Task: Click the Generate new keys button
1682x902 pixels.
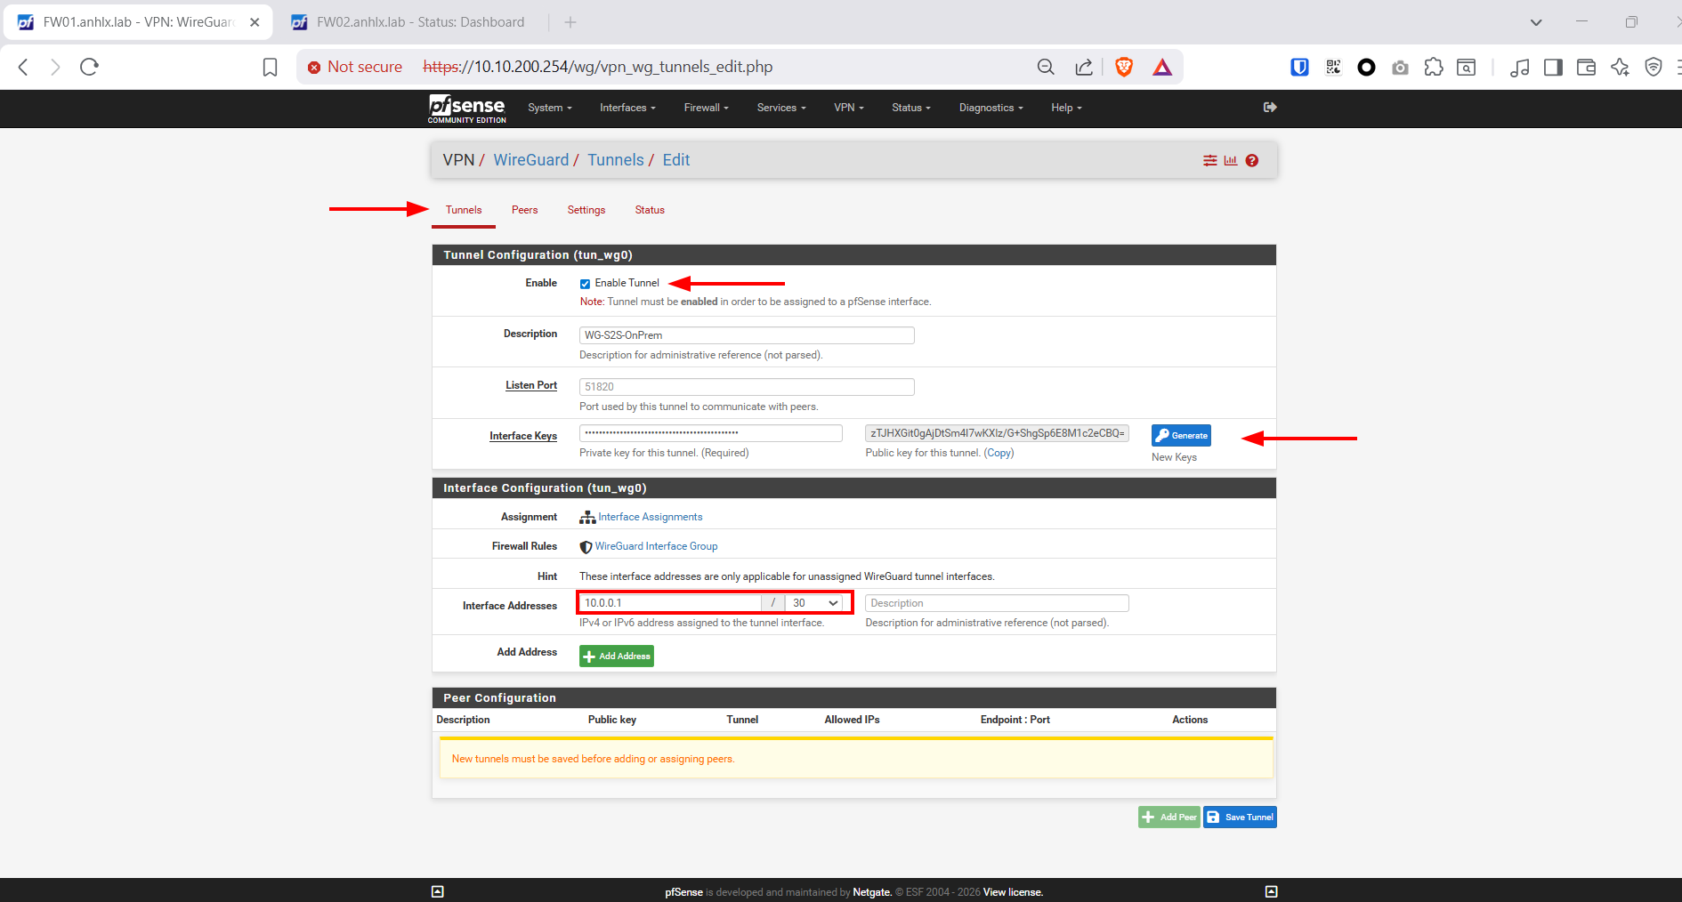Action: coord(1181,436)
